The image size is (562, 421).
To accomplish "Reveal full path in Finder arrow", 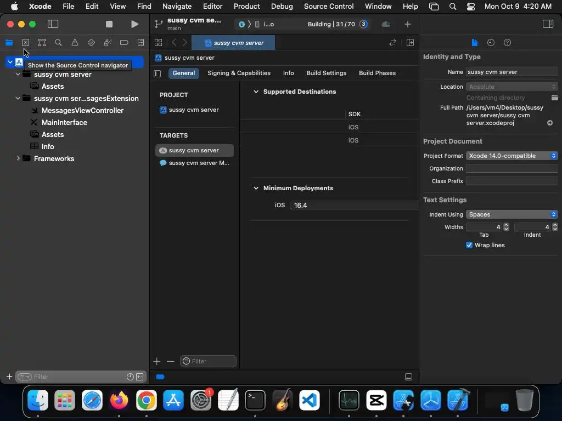I will tap(550, 123).
